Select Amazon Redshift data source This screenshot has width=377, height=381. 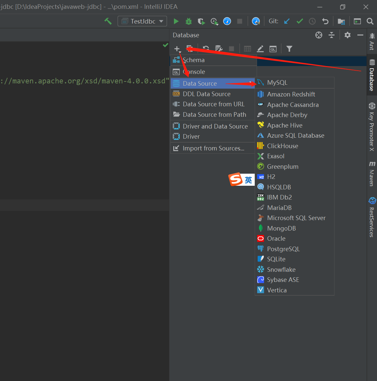click(x=295, y=94)
